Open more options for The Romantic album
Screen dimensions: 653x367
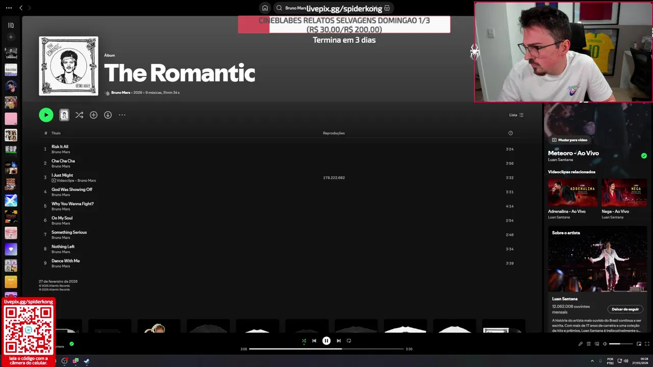(x=122, y=115)
